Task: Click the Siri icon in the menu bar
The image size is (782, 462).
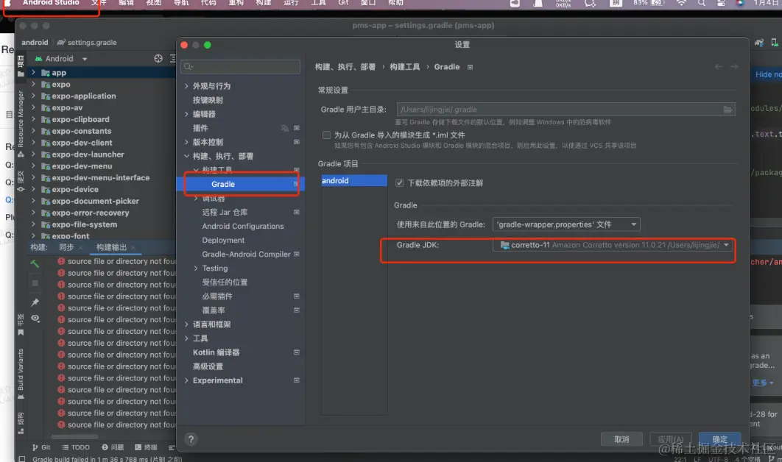Action: pyautogui.click(x=740, y=3)
